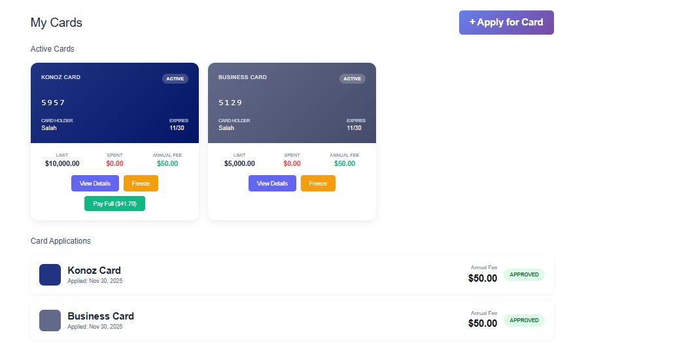Click the Active badge on Business Card
673x362 pixels.
click(352, 79)
